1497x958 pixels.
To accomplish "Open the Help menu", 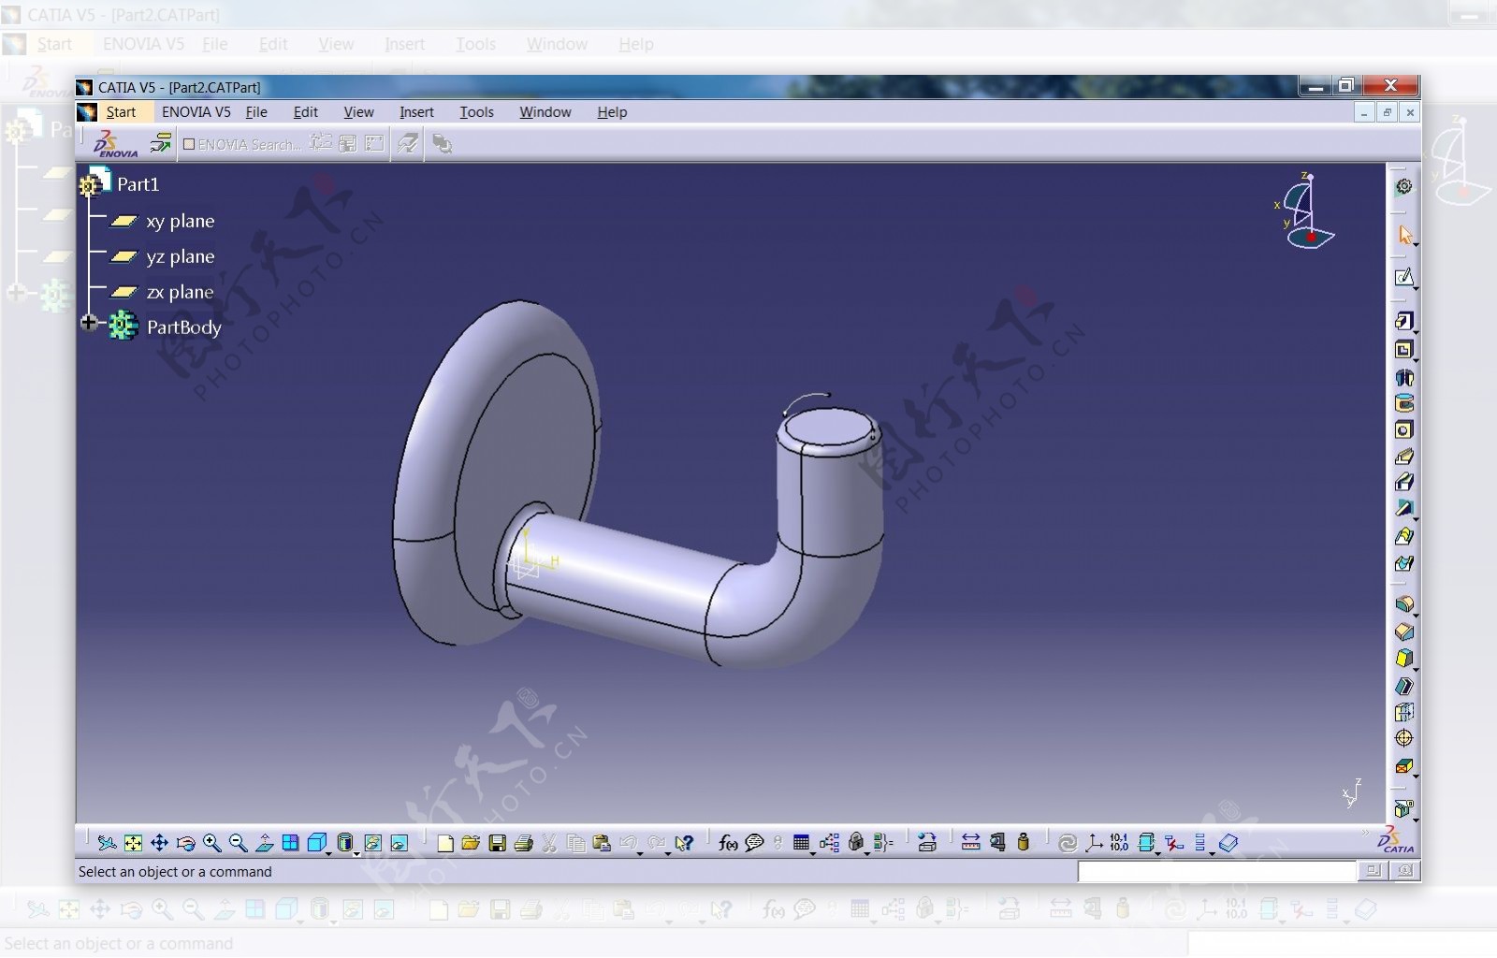I will click(612, 112).
